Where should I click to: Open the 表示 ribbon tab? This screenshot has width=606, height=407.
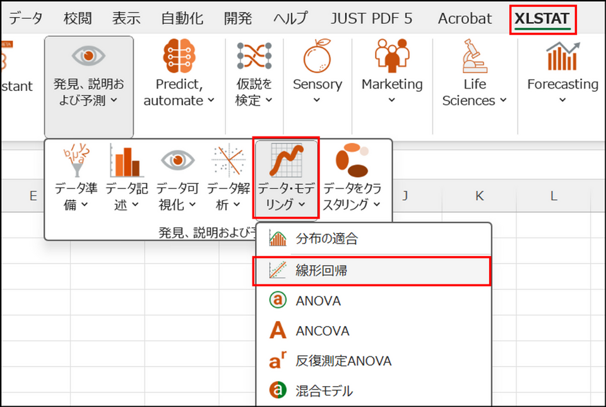coord(126,18)
